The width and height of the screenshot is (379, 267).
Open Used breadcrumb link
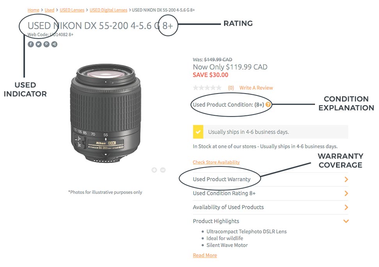[49, 10]
